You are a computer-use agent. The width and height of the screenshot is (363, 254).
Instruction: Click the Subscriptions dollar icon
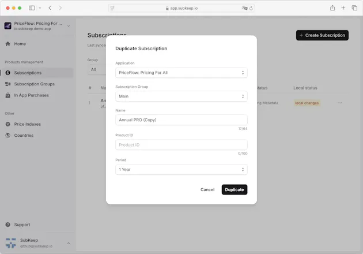(8, 73)
